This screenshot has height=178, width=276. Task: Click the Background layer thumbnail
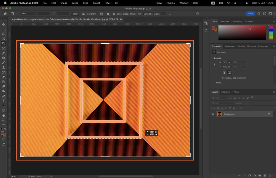[219, 114]
